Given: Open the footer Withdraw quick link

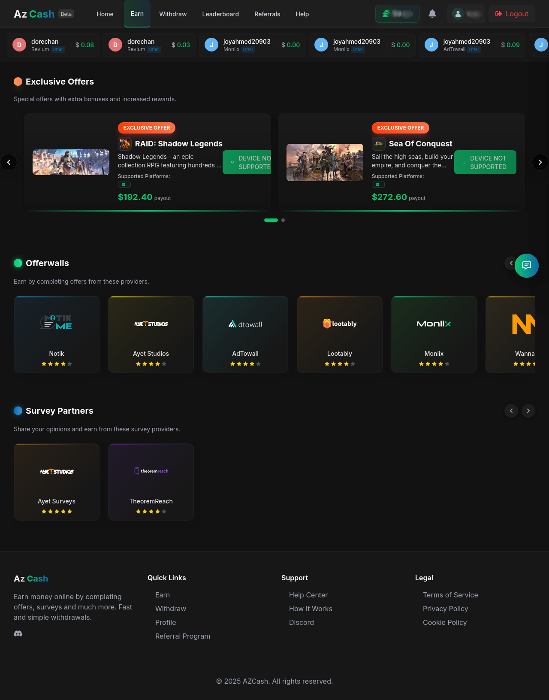Looking at the screenshot, I should pos(171,609).
